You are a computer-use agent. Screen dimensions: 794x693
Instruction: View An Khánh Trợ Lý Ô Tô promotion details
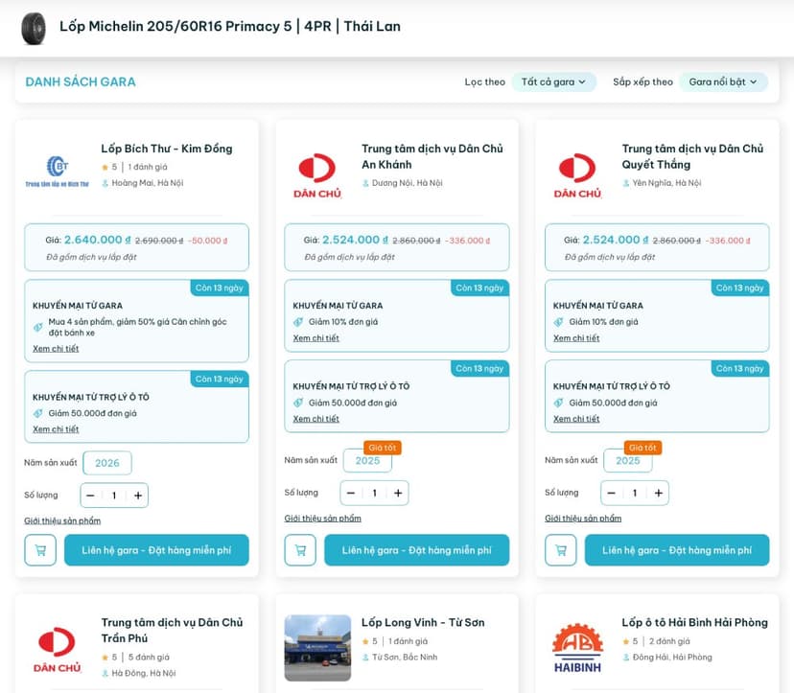[316, 419]
